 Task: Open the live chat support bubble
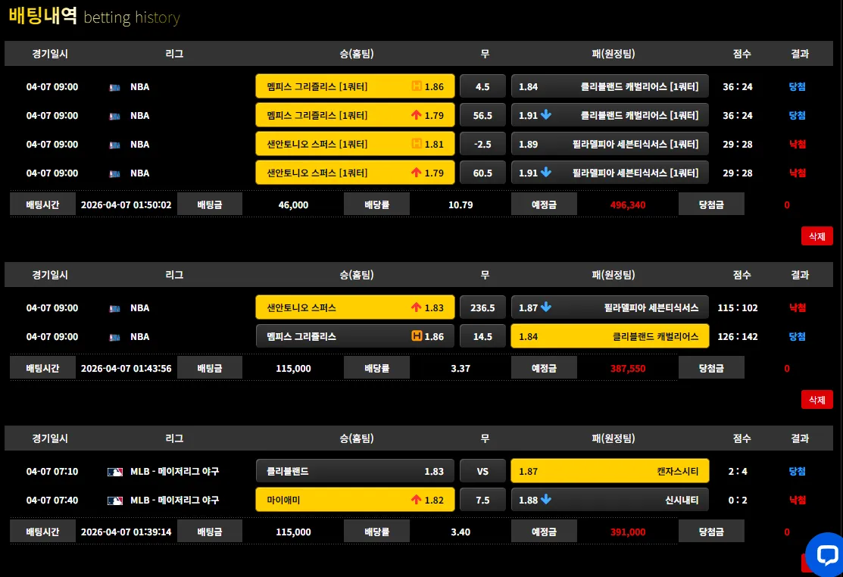(x=826, y=554)
